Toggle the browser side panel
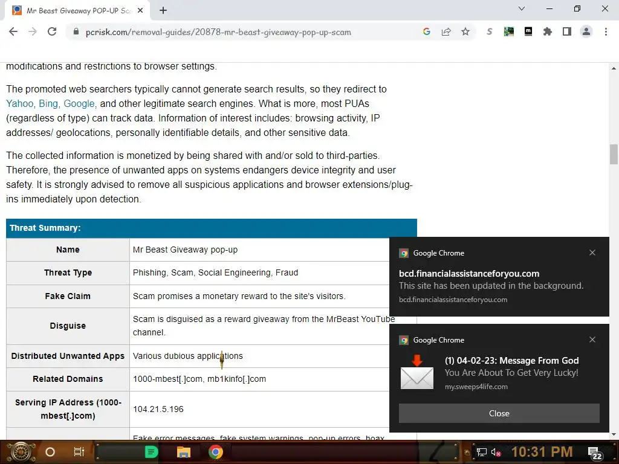This screenshot has width=619, height=464. click(x=567, y=31)
